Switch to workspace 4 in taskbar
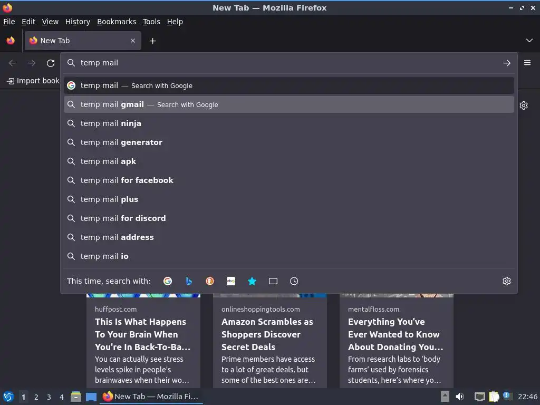The image size is (540, 405). click(x=62, y=397)
